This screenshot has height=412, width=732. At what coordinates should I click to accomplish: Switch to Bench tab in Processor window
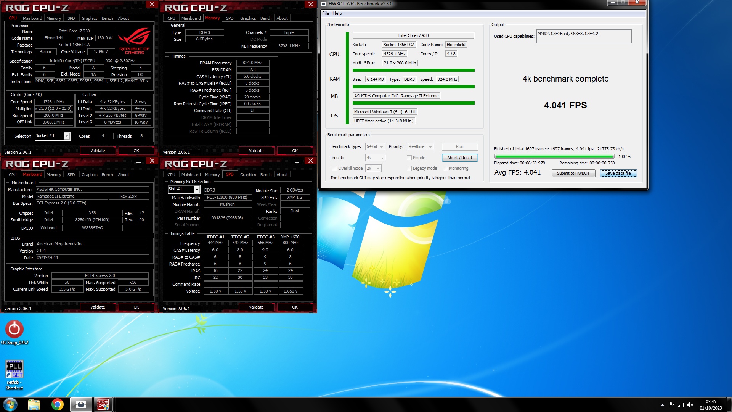click(108, 18)
